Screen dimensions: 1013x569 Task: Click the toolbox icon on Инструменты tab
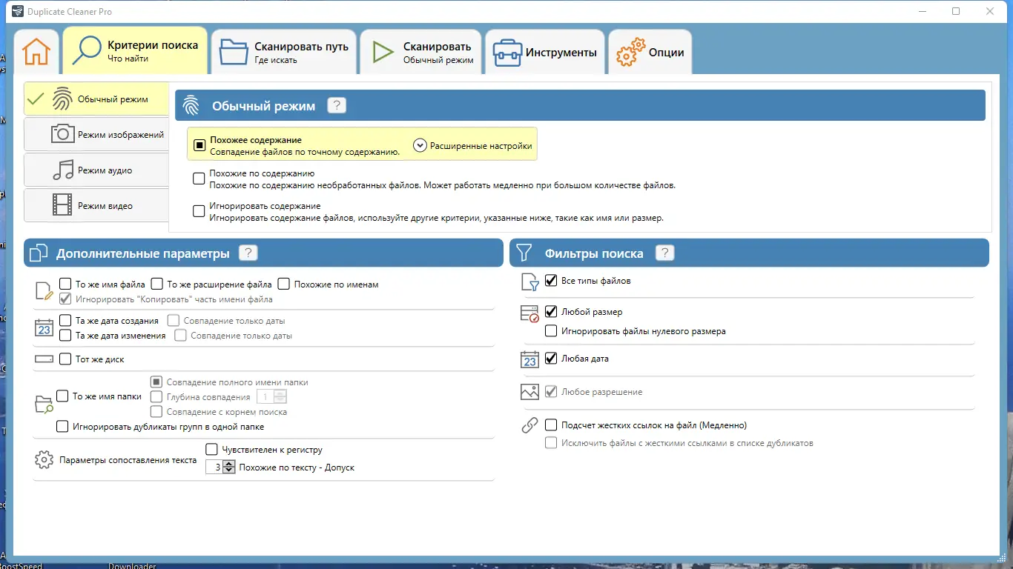507,53
